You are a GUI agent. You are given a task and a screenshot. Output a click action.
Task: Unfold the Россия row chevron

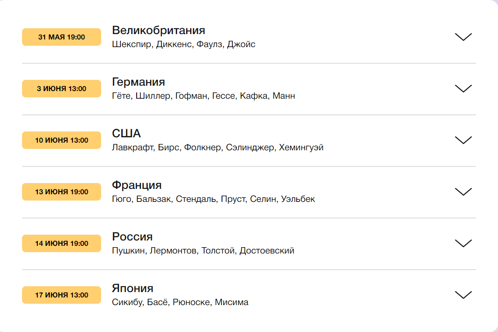(463, 244)
